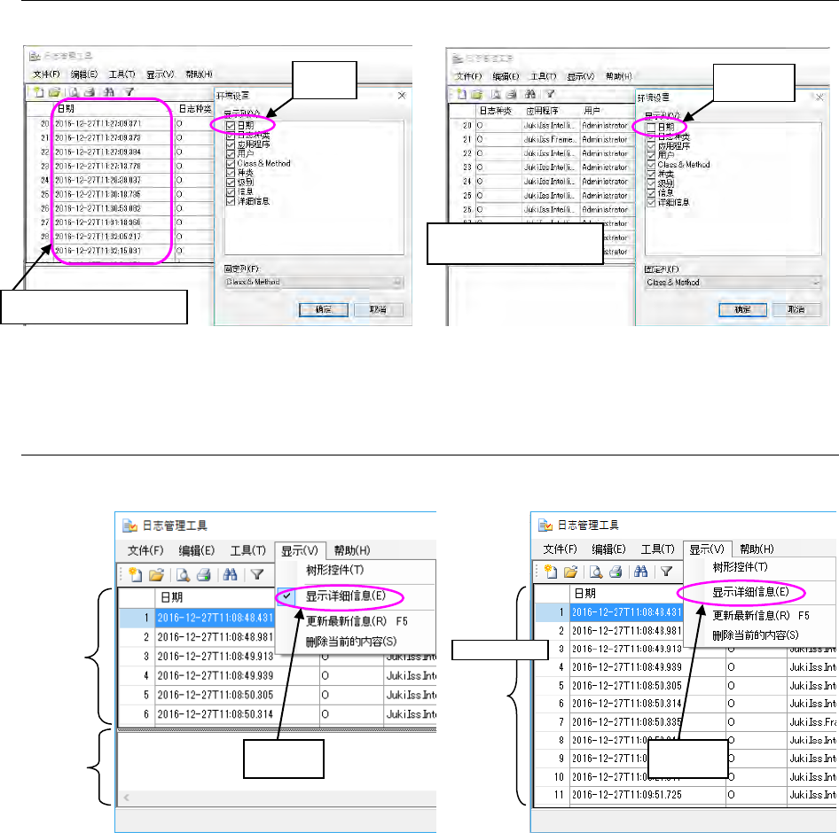839x833 pixels.
Task: Binoculars Find icon, window with ticked 显示详细信息
Action: [x=231, y=575]
